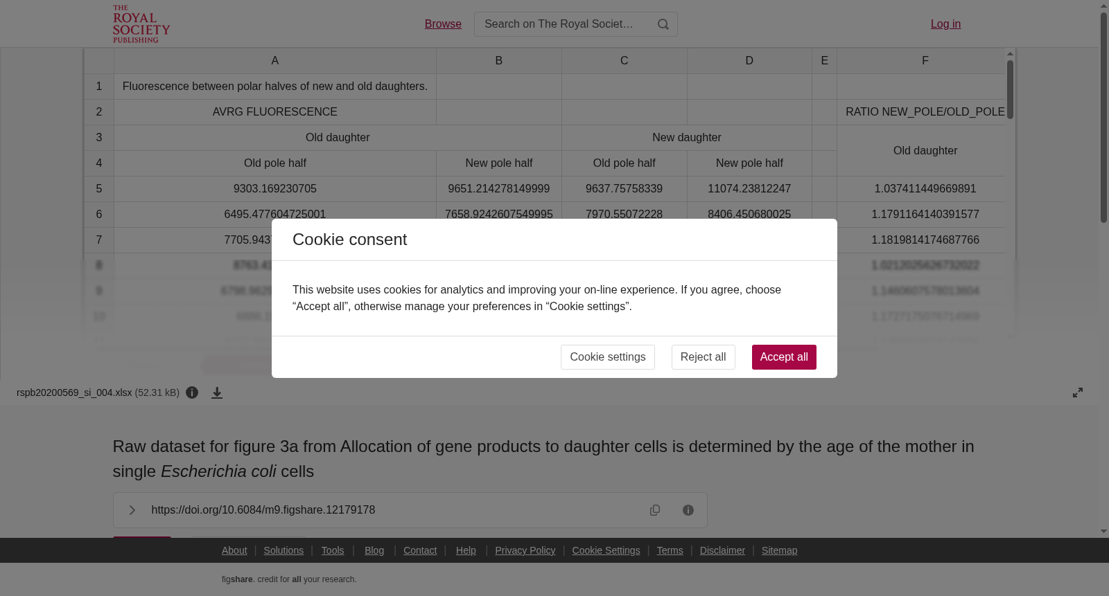
Task: Show DOI info icon
Action: pos(688,510)
